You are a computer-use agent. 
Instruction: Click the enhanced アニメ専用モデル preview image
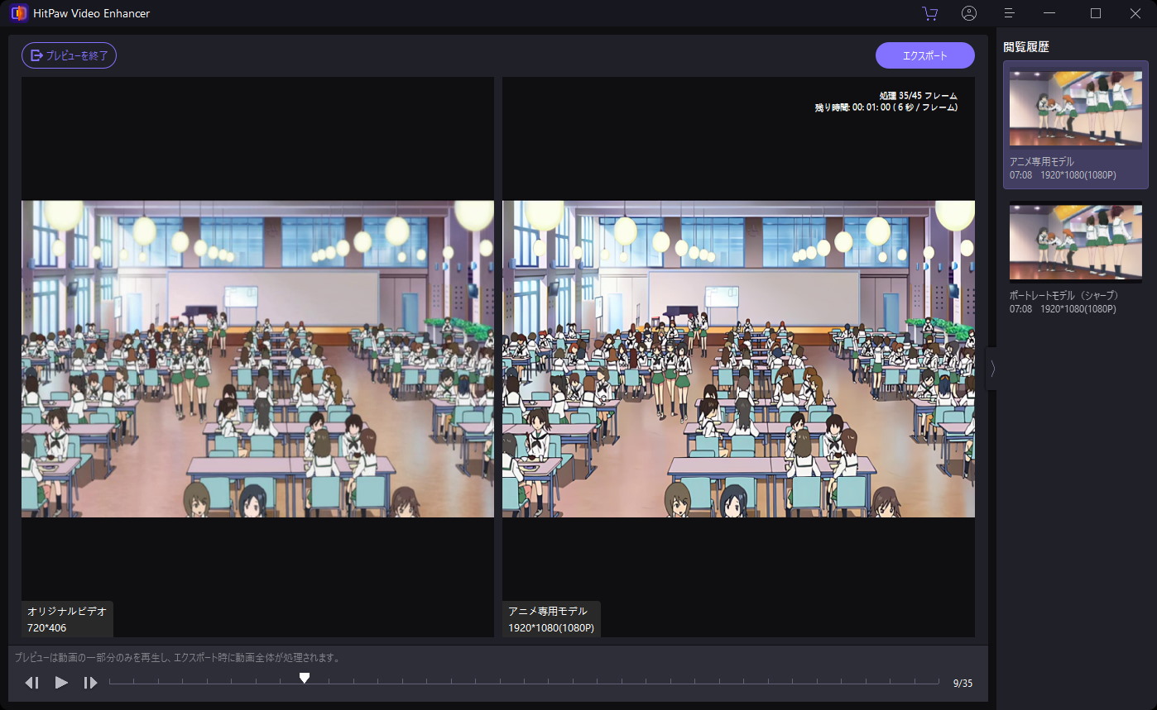tap(738, 359)
